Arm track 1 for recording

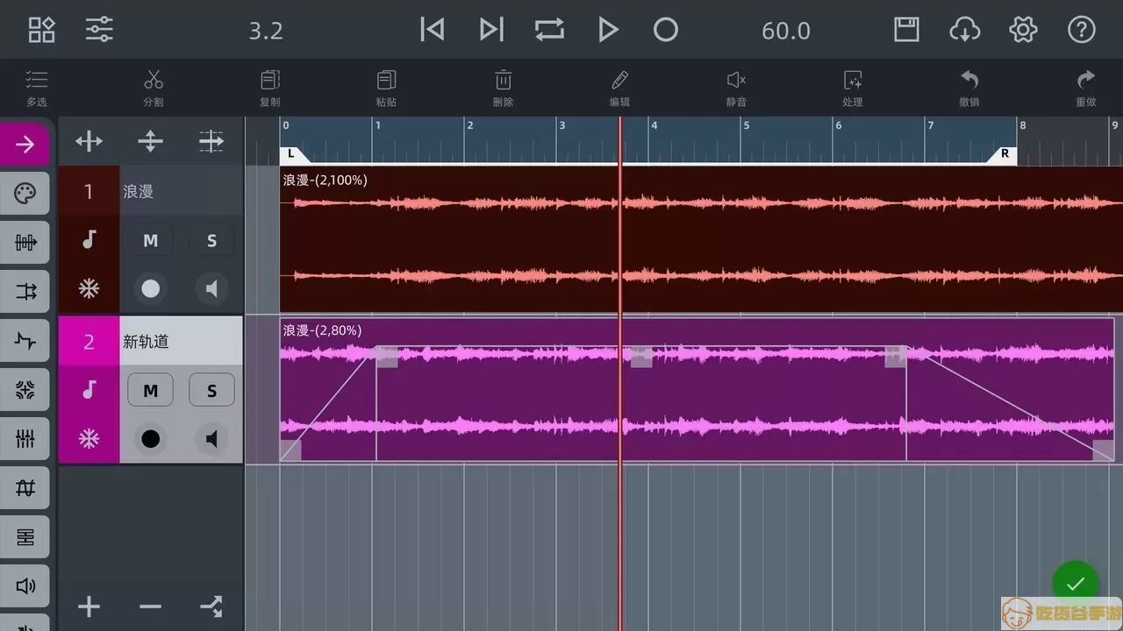[150, 288]
